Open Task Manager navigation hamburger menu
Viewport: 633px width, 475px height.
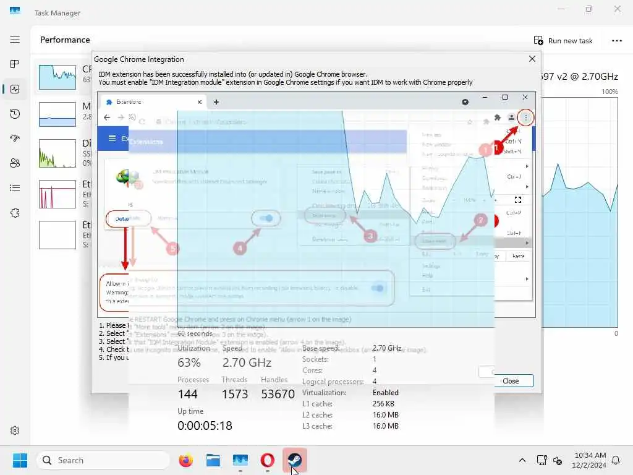point(15,40)
